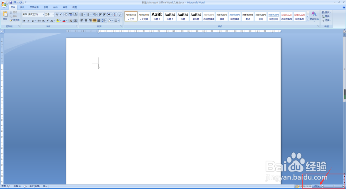Open font name dropdown 宋体
Image resolution: width=346 pixels, height=189 pixels.
(x=43, y=14)
